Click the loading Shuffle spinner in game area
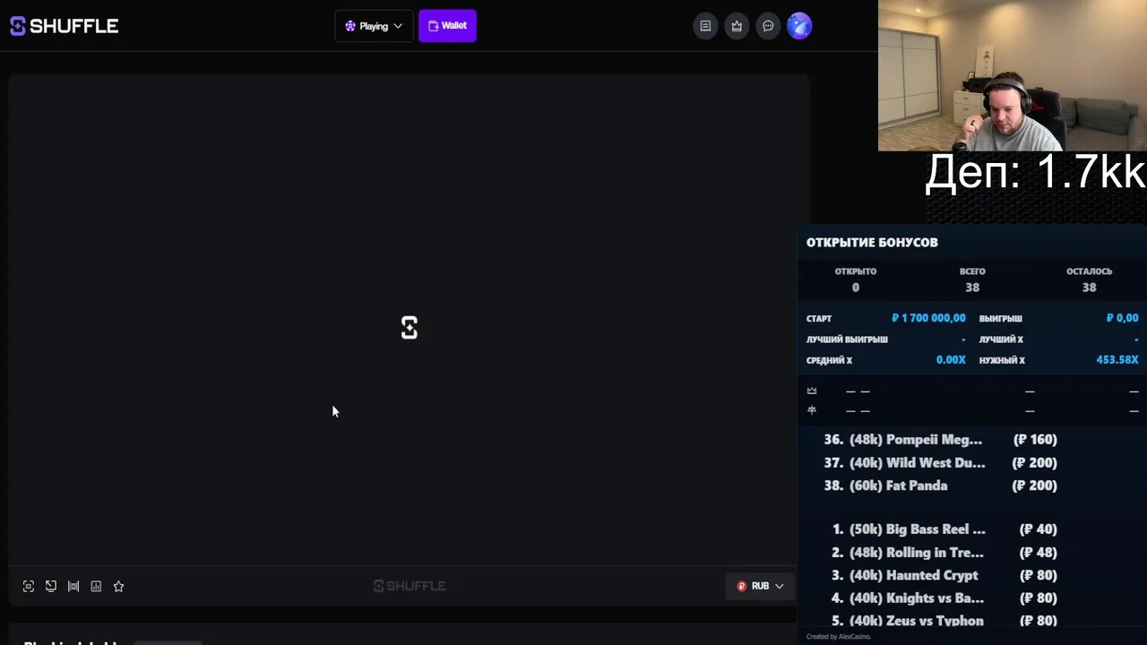This screenshot has height=645, width=1147. pos(410,328)
